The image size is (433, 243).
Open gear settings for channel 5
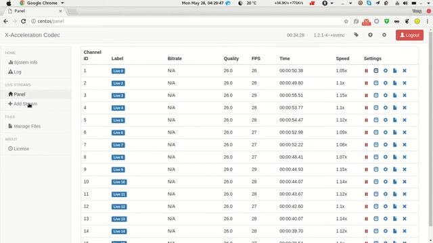pyautogui.click(x=386, y=120)
